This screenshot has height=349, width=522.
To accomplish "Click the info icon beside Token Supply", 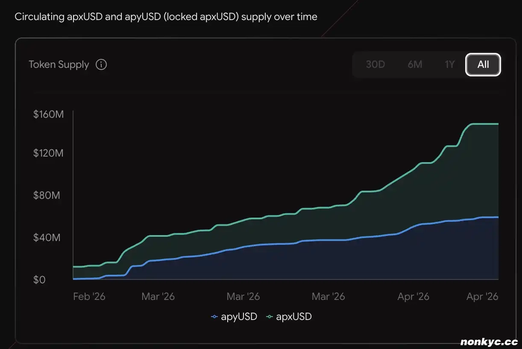I will (x=101, y=65).
